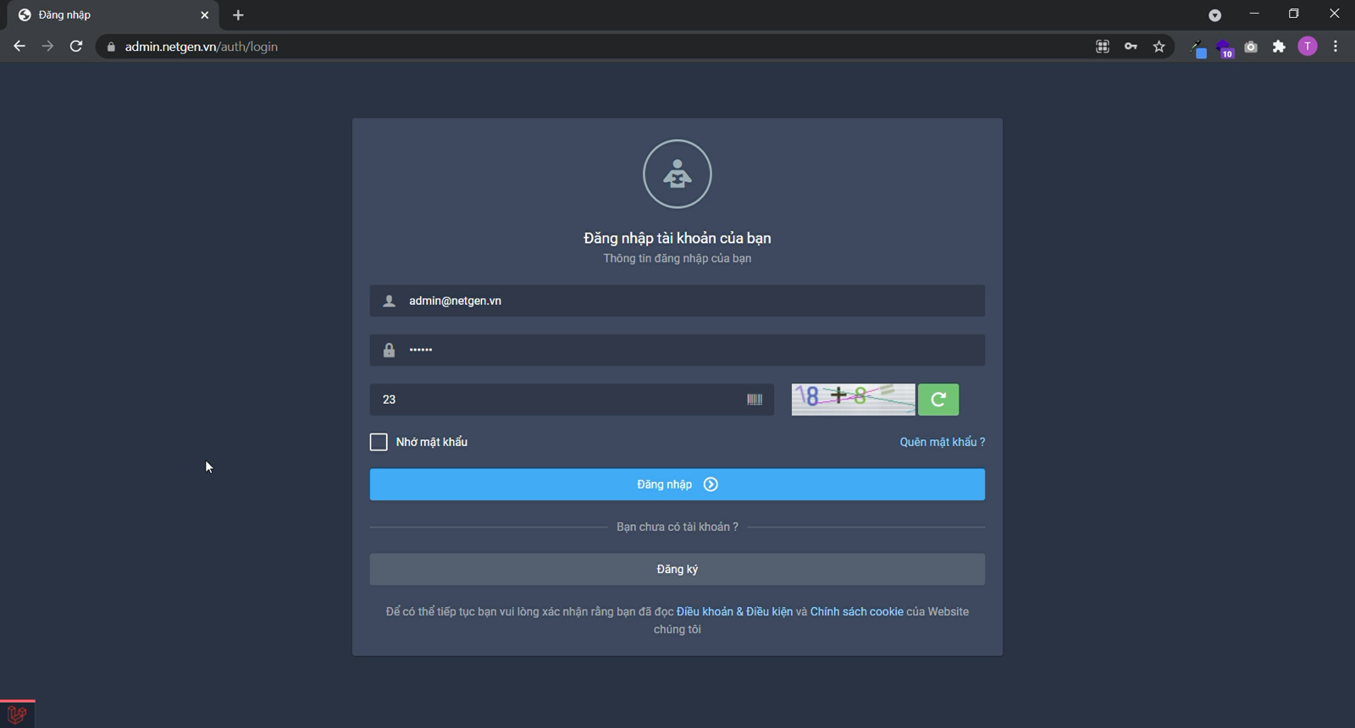Expand the tab search dropdown arrow
The image size is (1355, 728).
point(1214,15)
